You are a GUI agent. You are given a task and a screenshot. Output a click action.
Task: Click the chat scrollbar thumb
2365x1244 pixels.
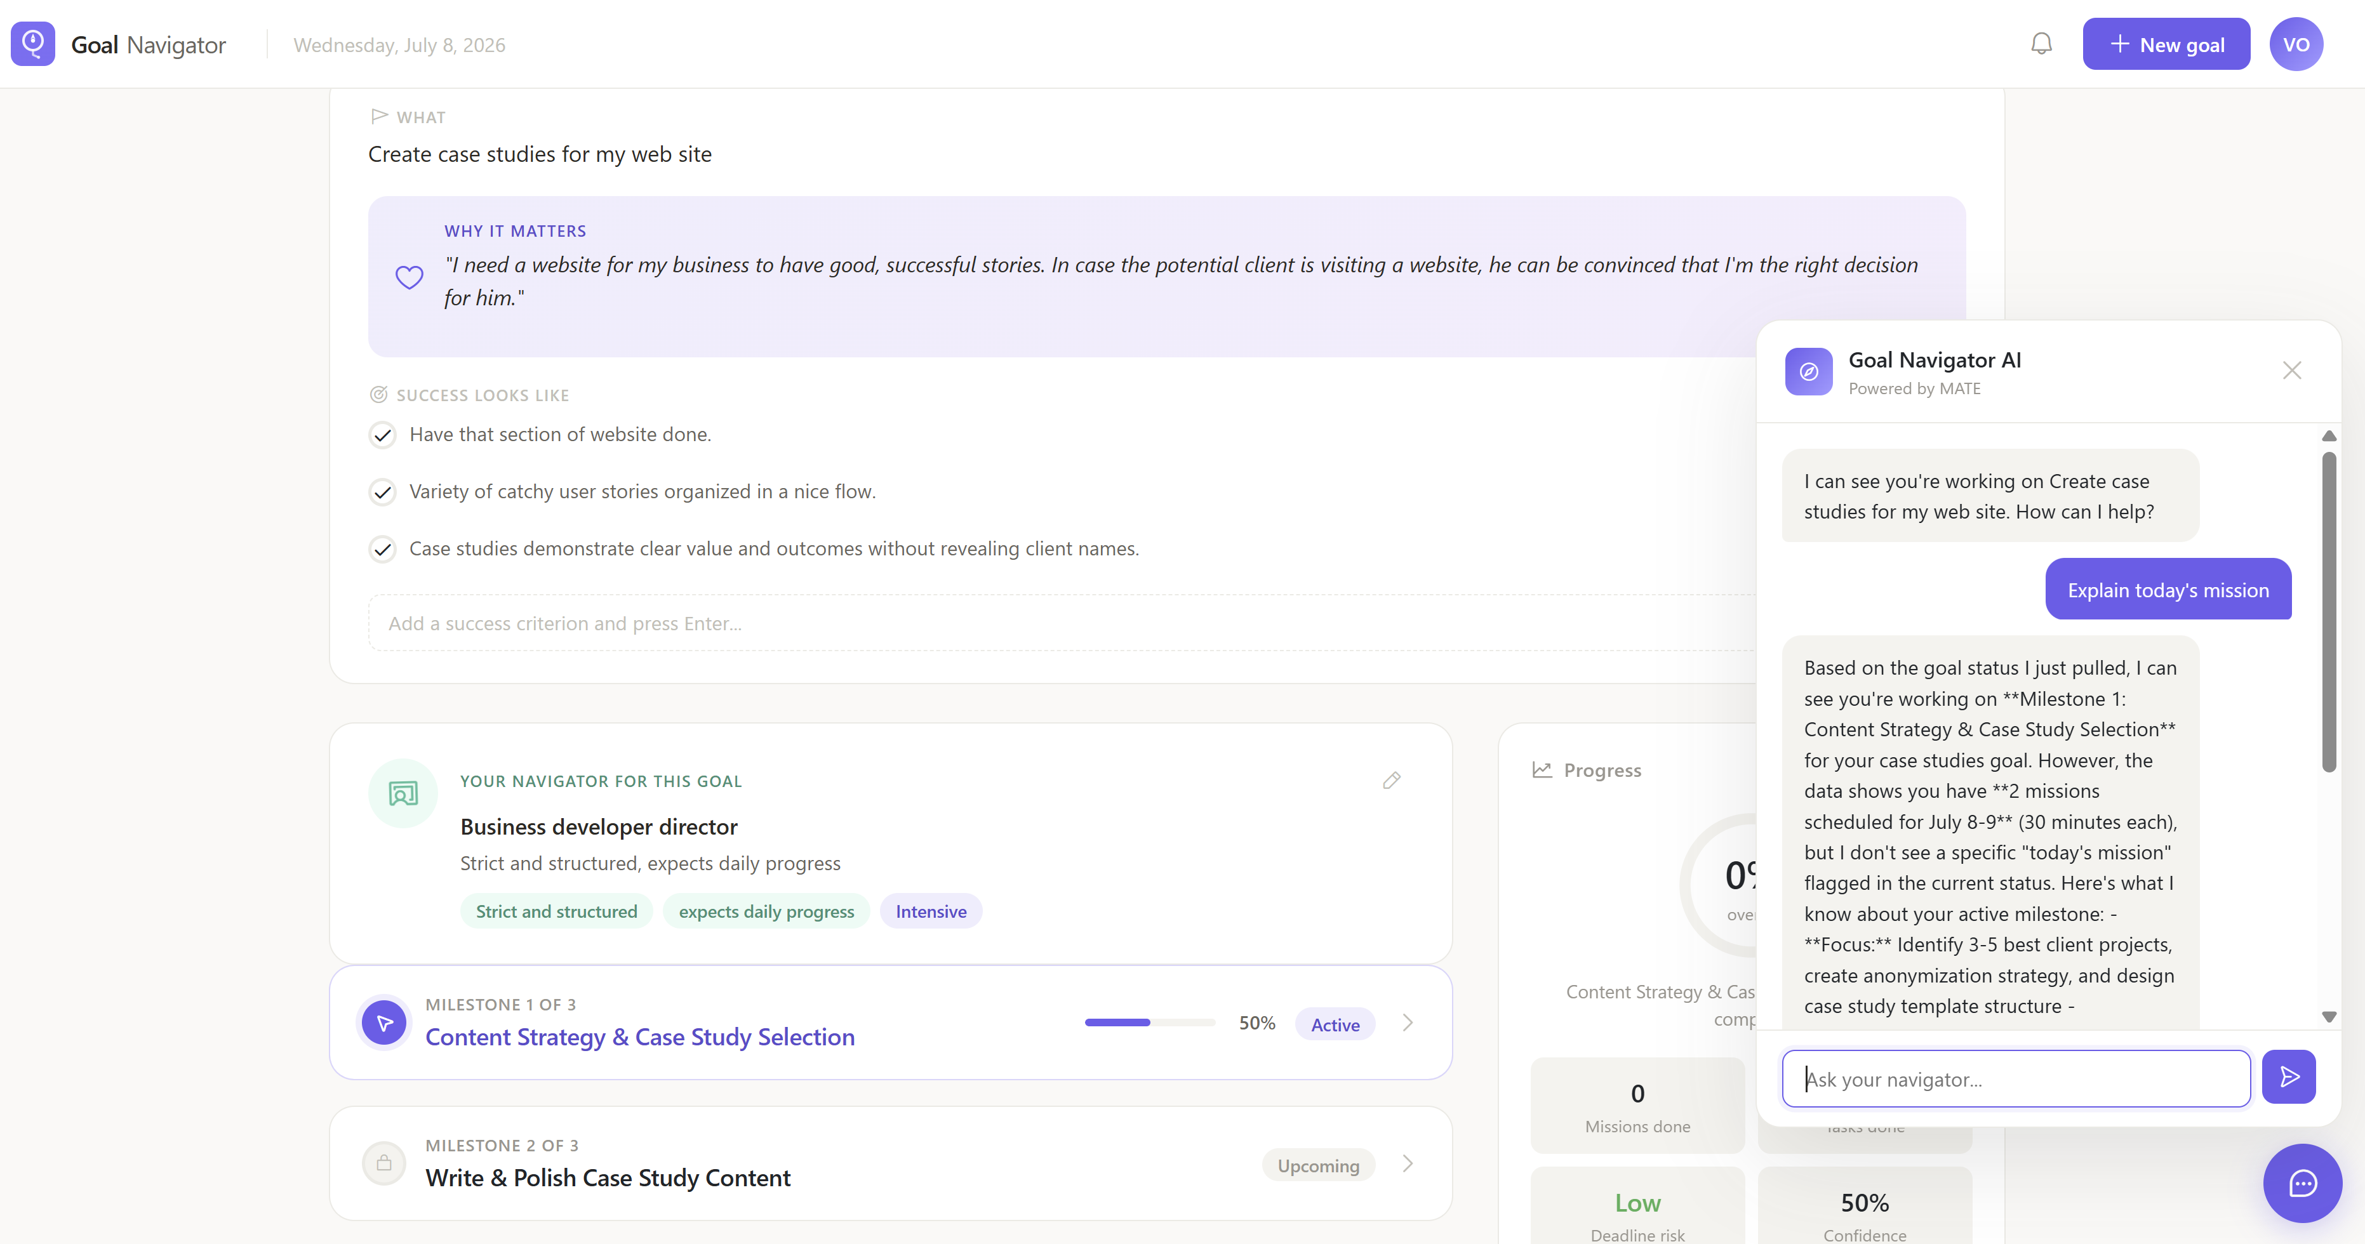coord(2328,612)
